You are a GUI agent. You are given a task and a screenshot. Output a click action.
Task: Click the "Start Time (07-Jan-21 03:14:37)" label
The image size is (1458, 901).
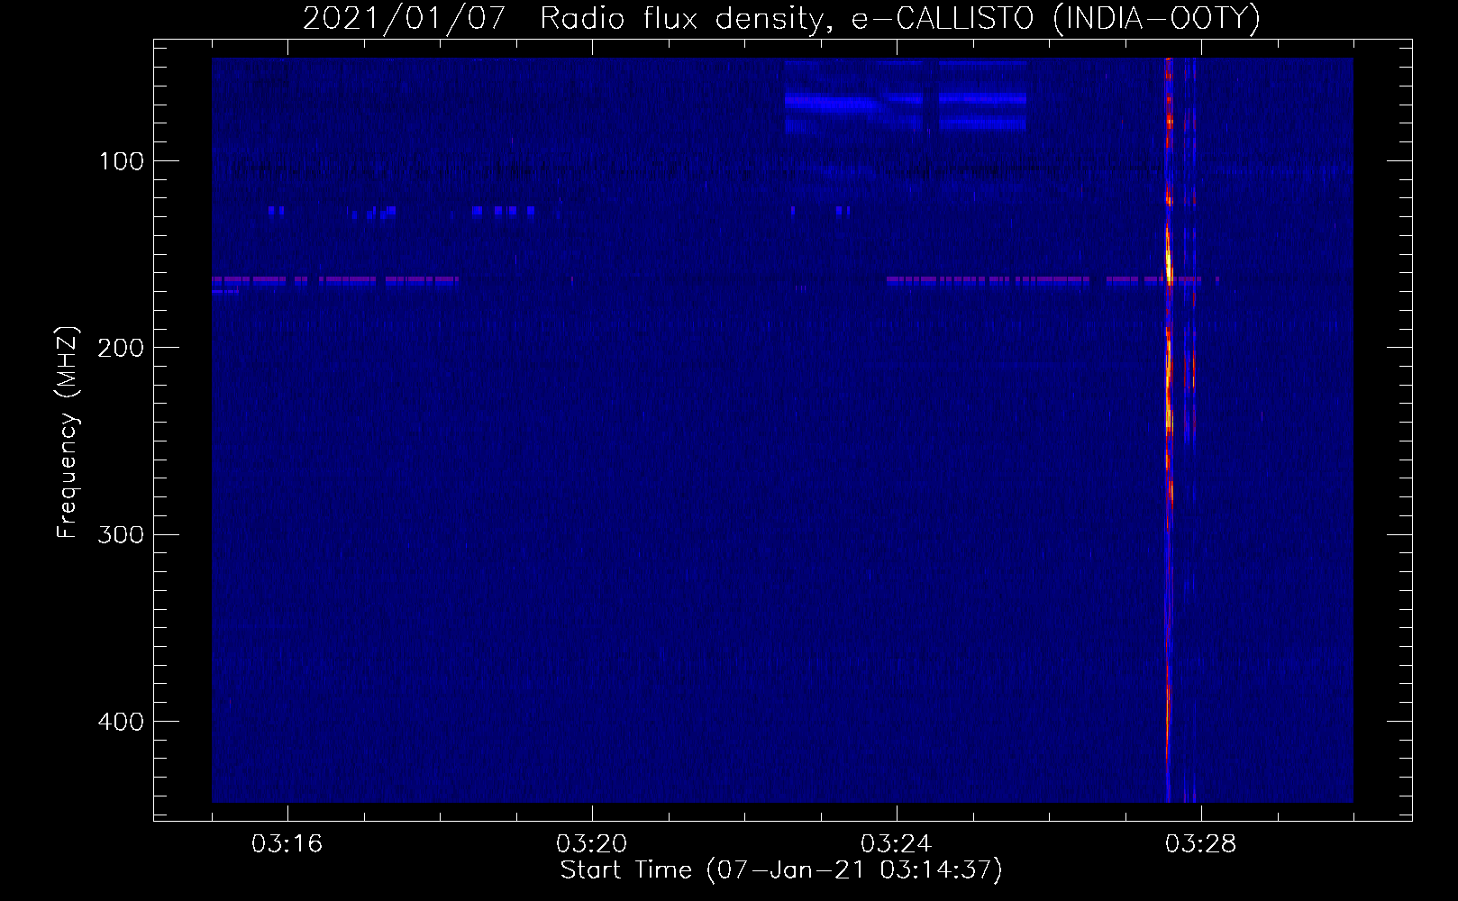[781, 870]
